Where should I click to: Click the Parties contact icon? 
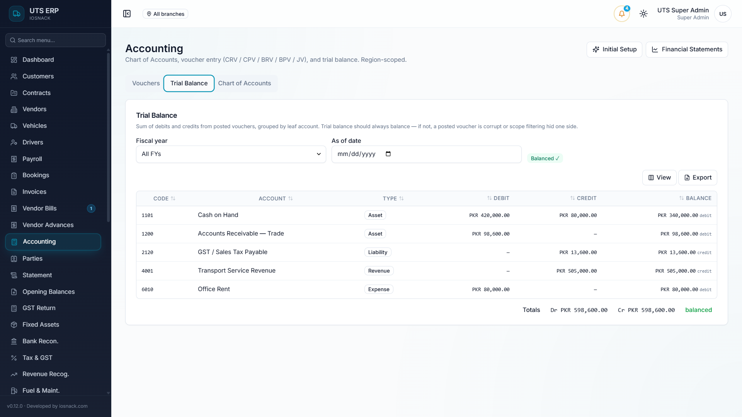(x=14, y=259)
